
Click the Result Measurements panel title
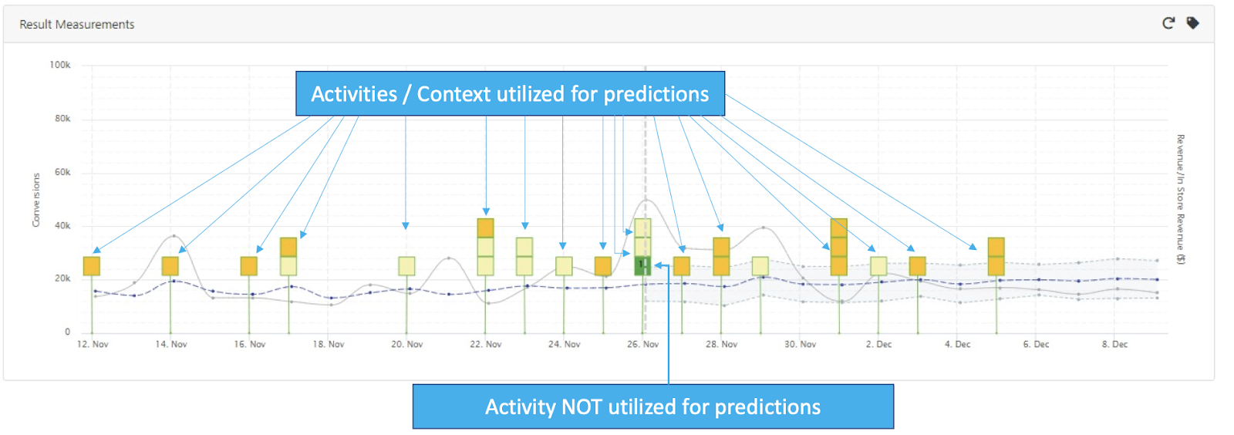coord(77,25)
